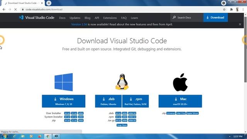Open the Chrome profile avatar
The width and height of the screenshot is (247, 139).
(237, 9)
